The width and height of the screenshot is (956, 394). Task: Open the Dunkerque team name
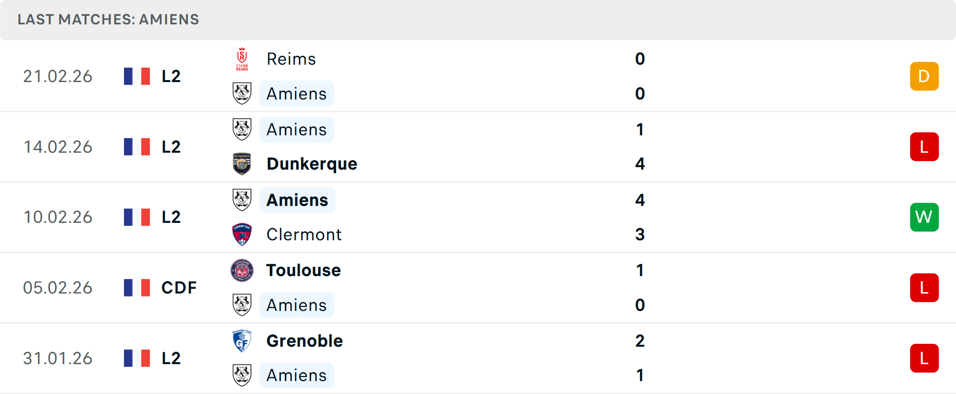coord(312,164)
